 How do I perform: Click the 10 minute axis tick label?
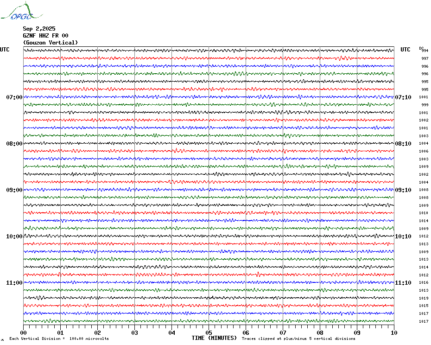(x=394, y=333)
